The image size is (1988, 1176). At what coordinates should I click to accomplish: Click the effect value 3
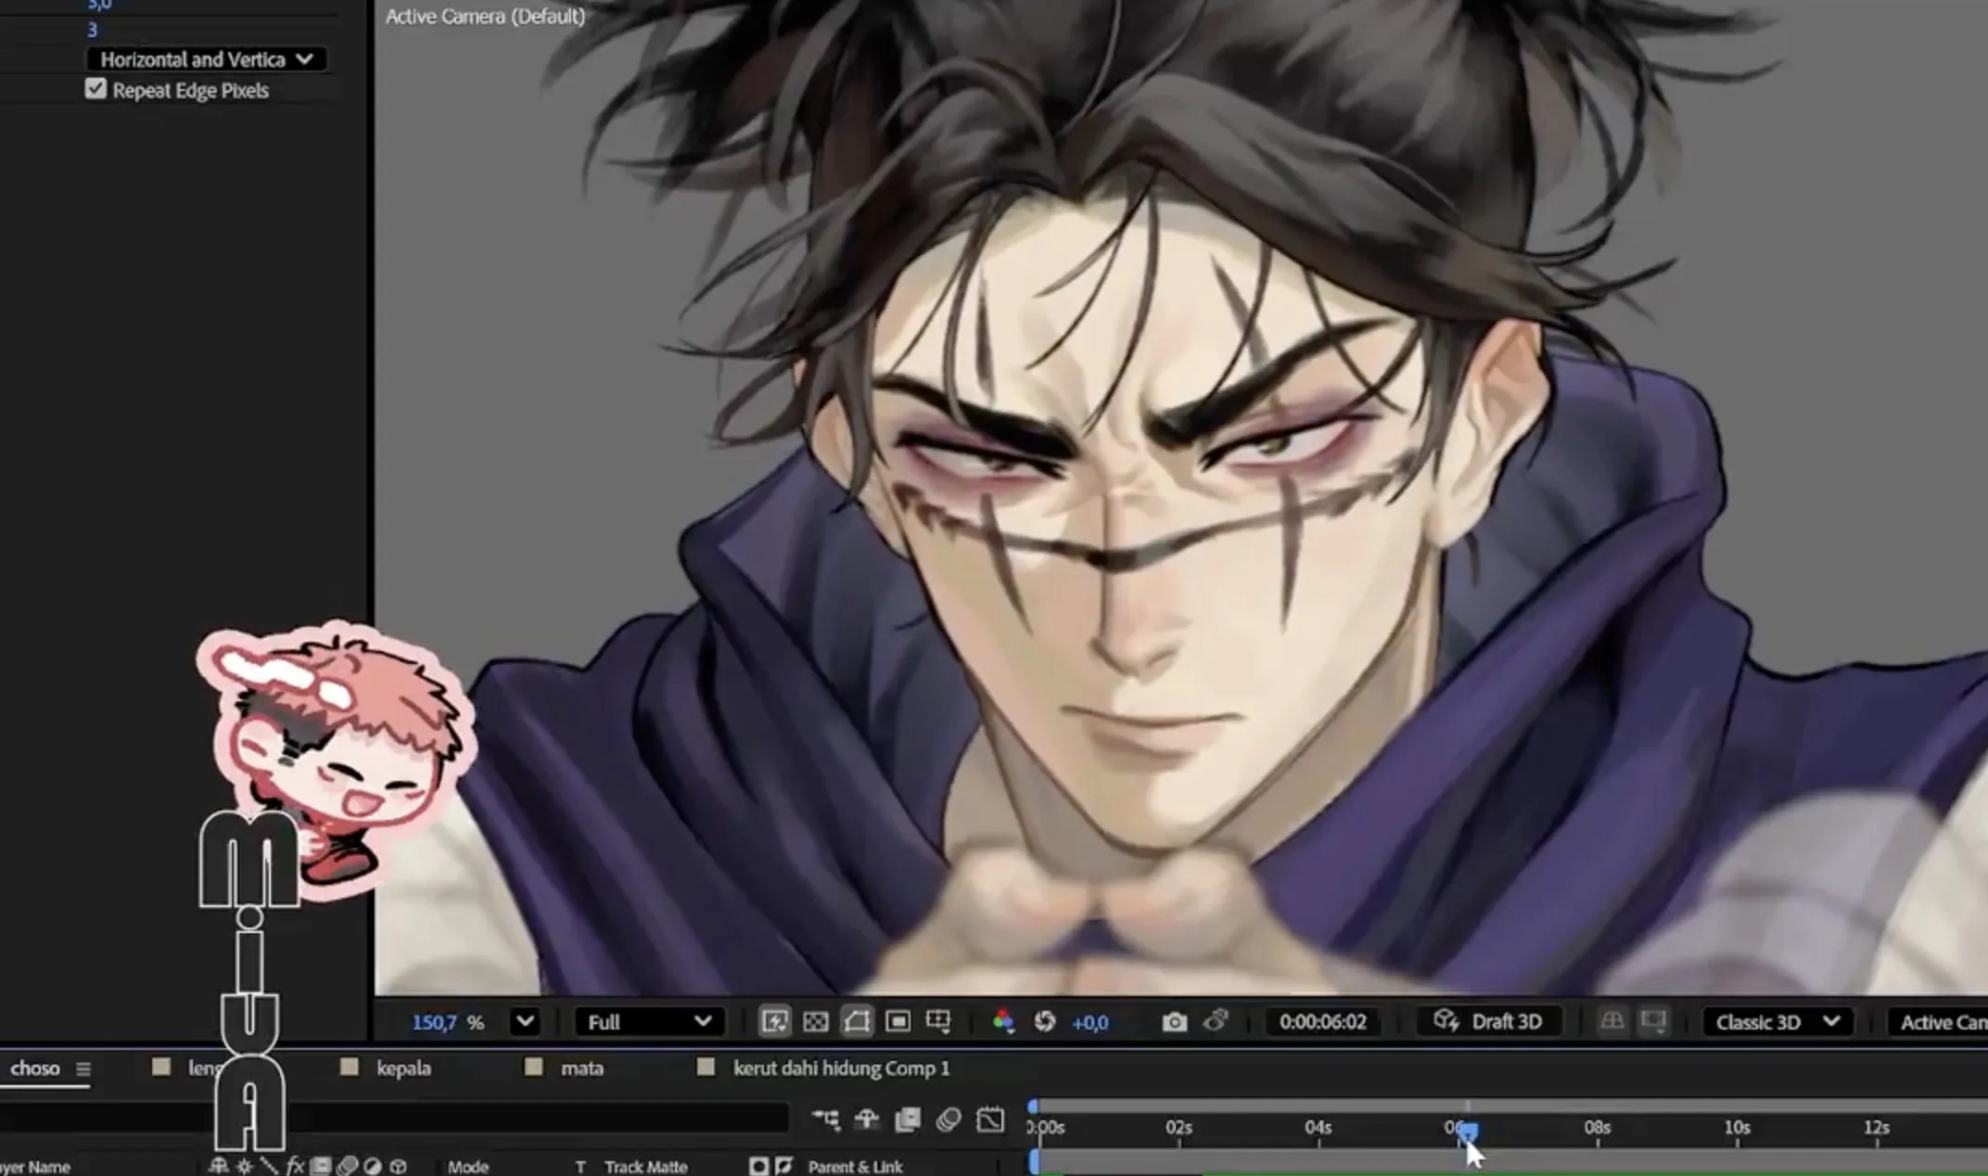click(92, 30)
